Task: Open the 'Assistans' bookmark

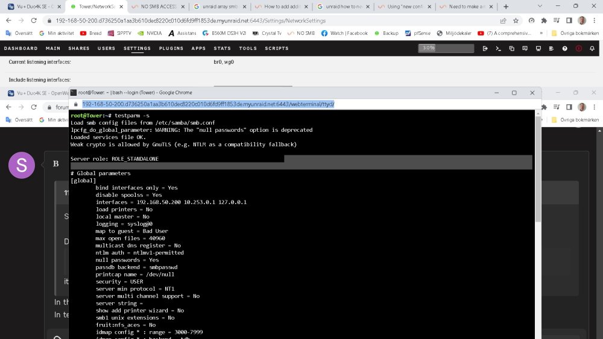Action: tap(182, 33)
